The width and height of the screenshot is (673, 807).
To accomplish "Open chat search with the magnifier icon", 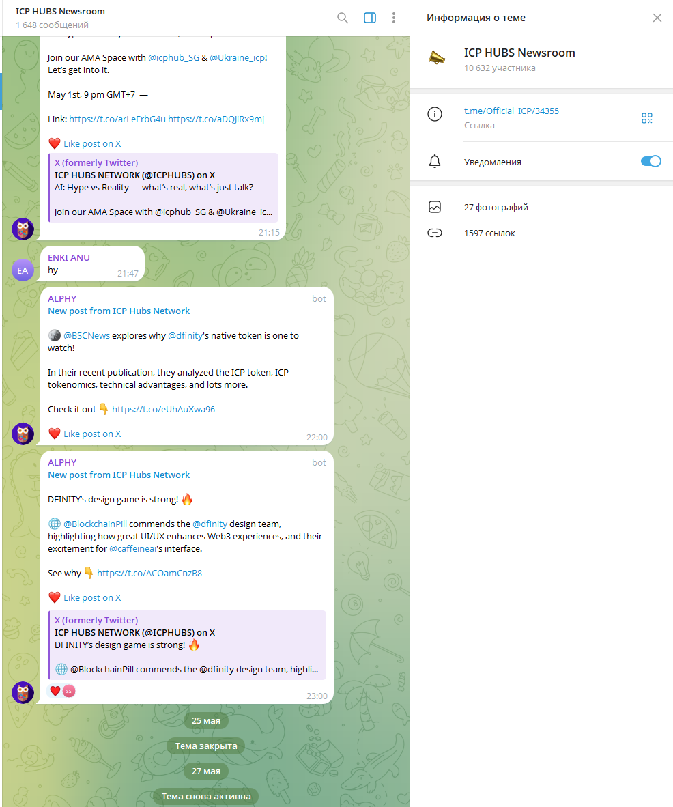I will pos(343,18).
